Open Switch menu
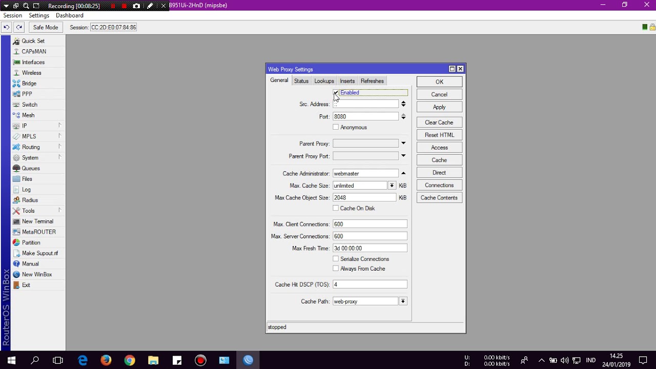 click(x=29, y=105)
